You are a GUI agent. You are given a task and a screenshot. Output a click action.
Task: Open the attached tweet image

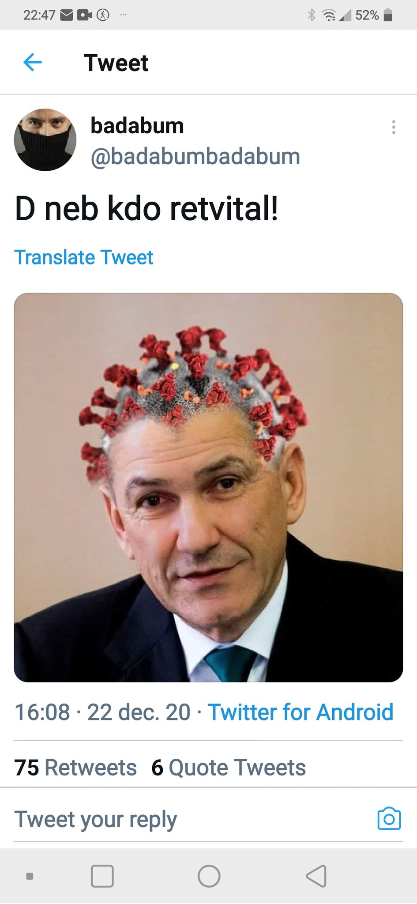[208, 487]
